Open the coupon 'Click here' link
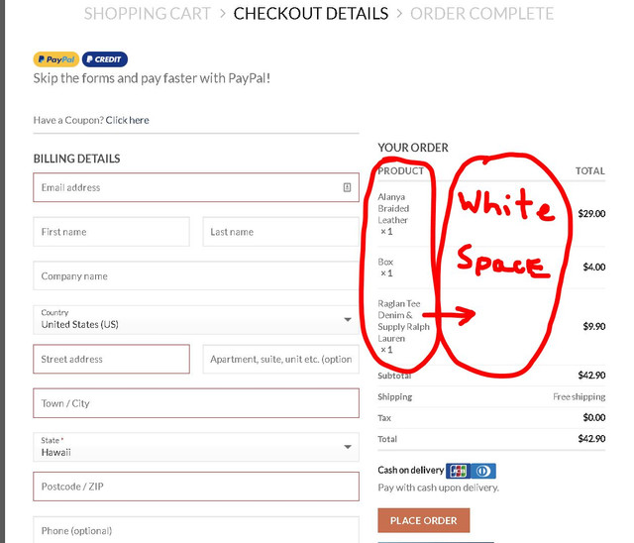The image size is (634, 543). click(127, 120)
